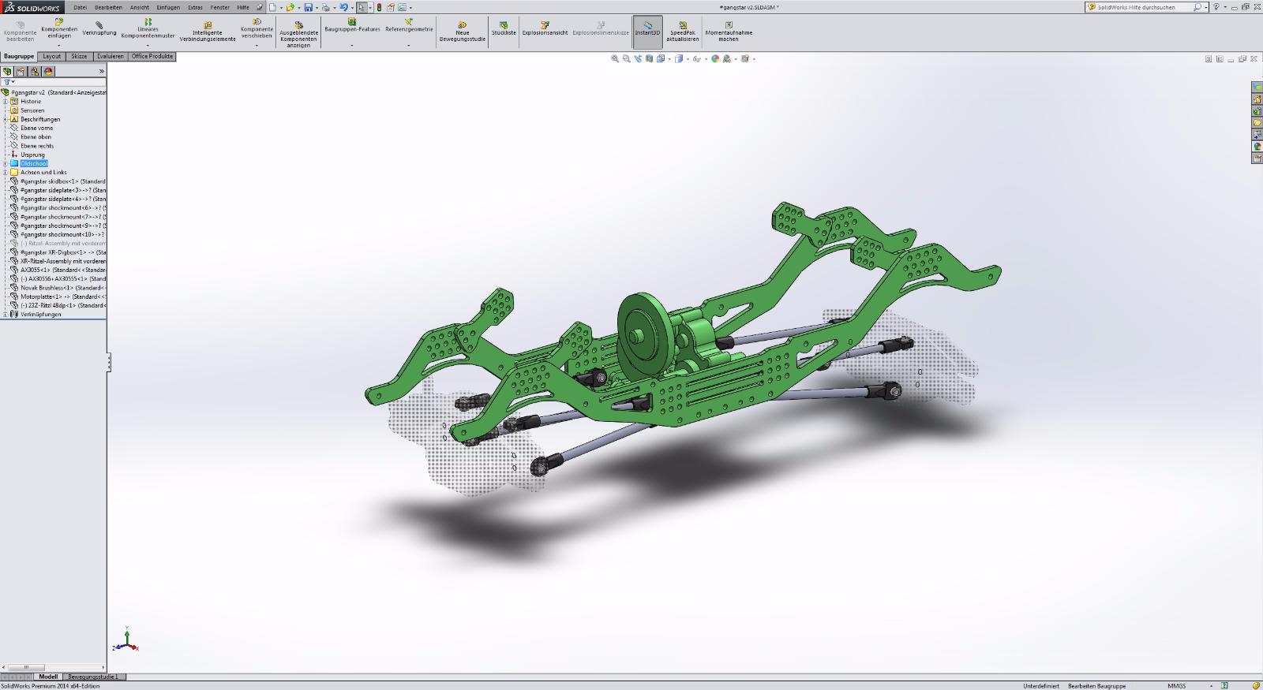Click the Undo icon

343,7
